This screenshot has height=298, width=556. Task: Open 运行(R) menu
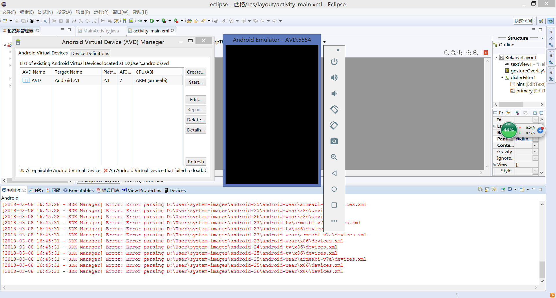pyautogui.click(x=101, y=12)
